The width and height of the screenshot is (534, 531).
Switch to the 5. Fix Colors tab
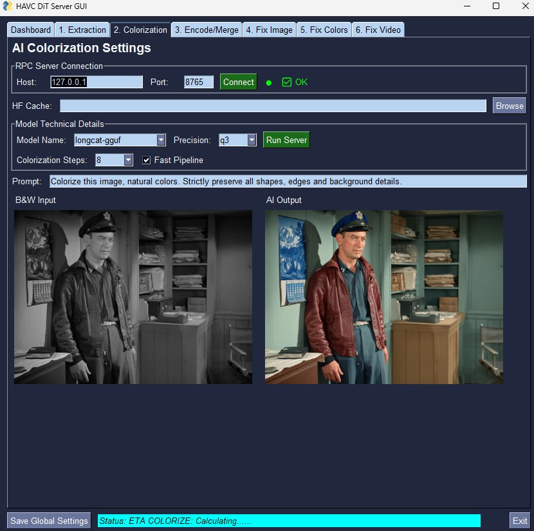324,30
